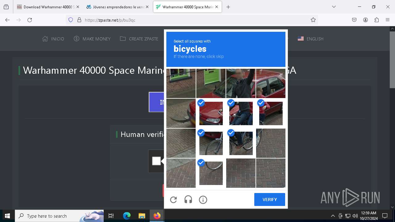Close the active Warhammer Space Marine tab
The image size is (395, 222).
(217, 7)
